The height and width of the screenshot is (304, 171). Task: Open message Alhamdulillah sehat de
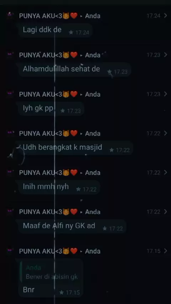pos(75,70)
